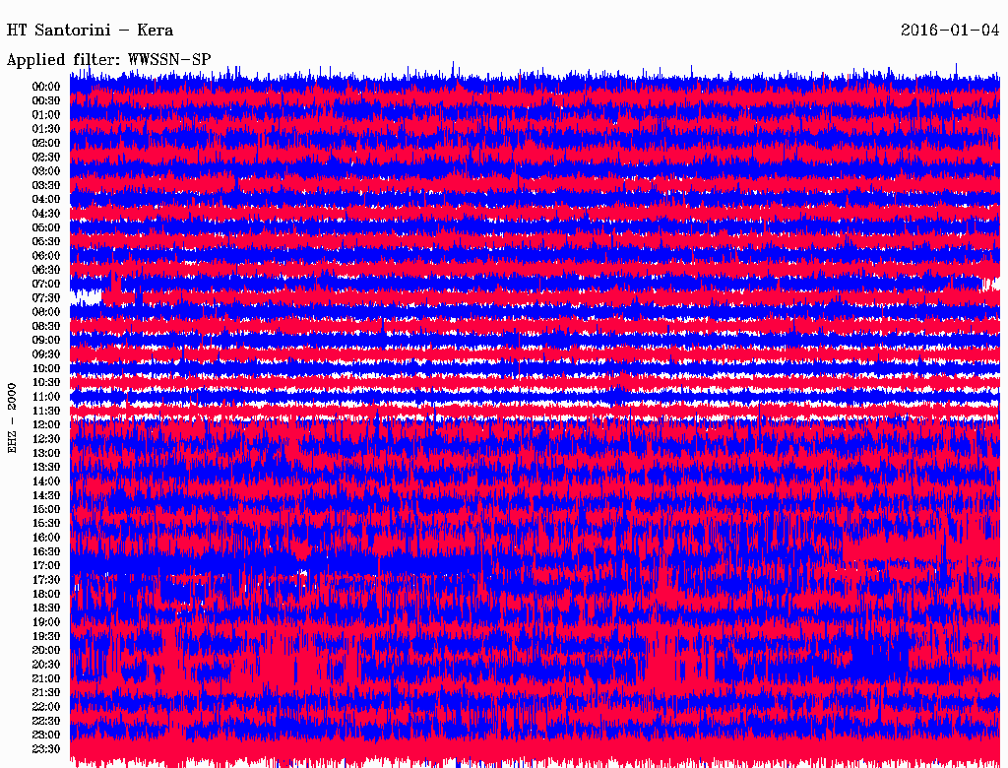Select the 03:00 time row label
The height and width of the screenshot is (768, 1008).
pyautogui.click(x=46, y=171)
